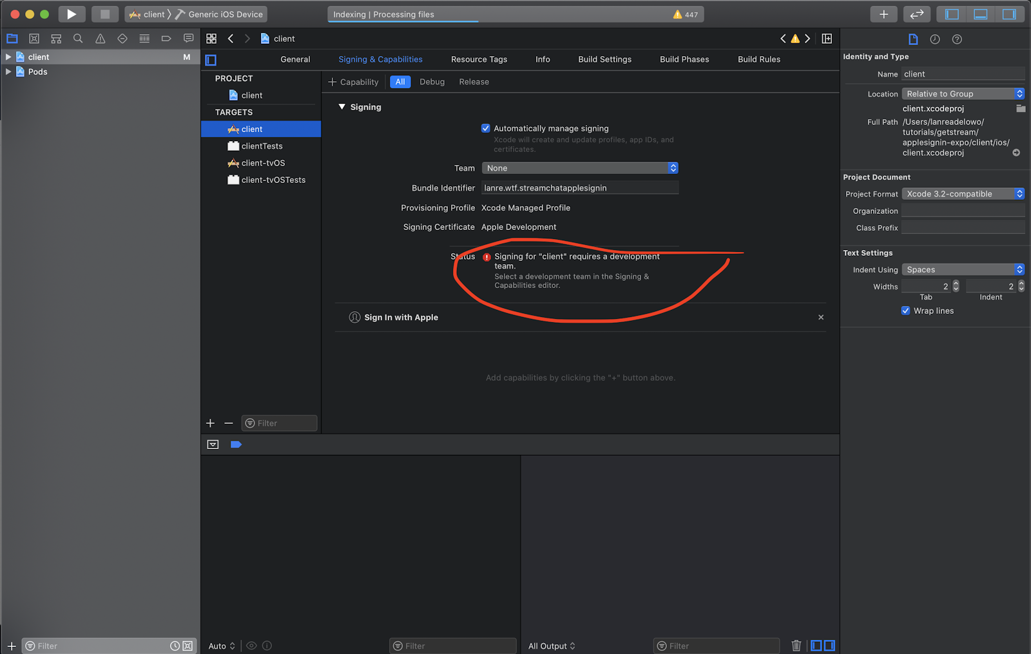Clear console with the trash icon
Viewport: 1031px width, 654px height.
(796, 646)
